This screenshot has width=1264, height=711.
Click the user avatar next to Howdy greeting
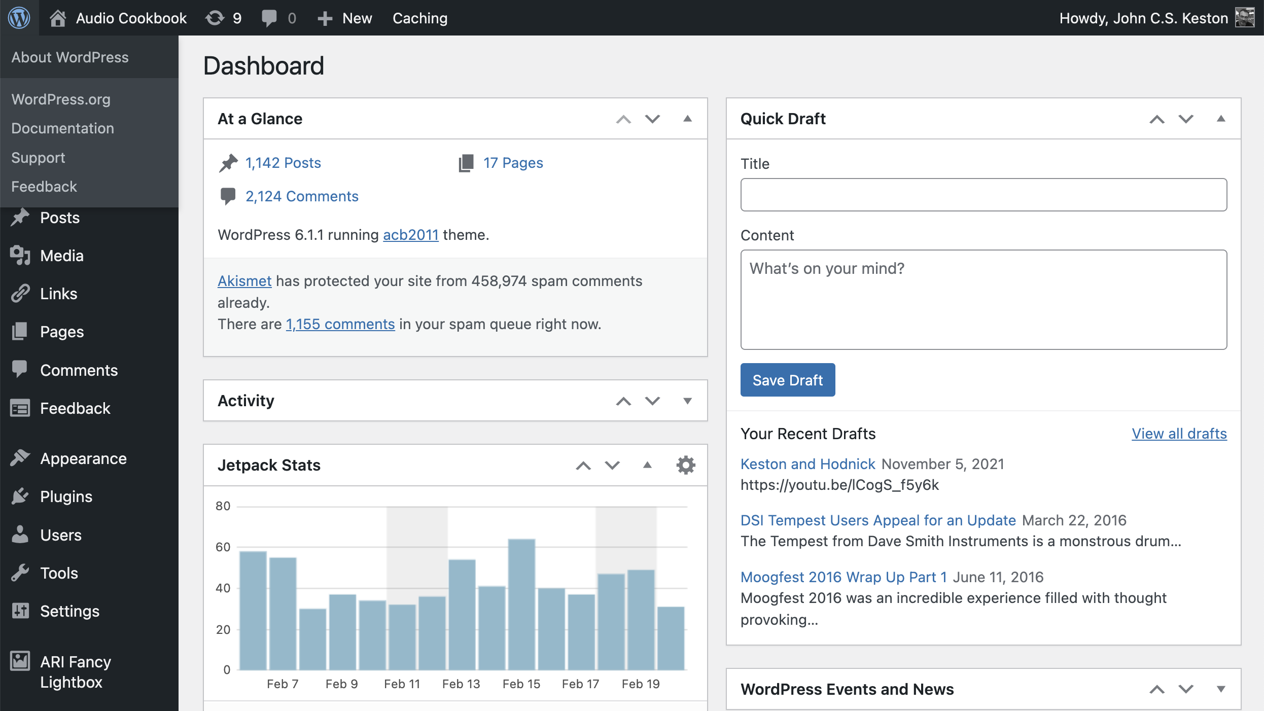1245,18
